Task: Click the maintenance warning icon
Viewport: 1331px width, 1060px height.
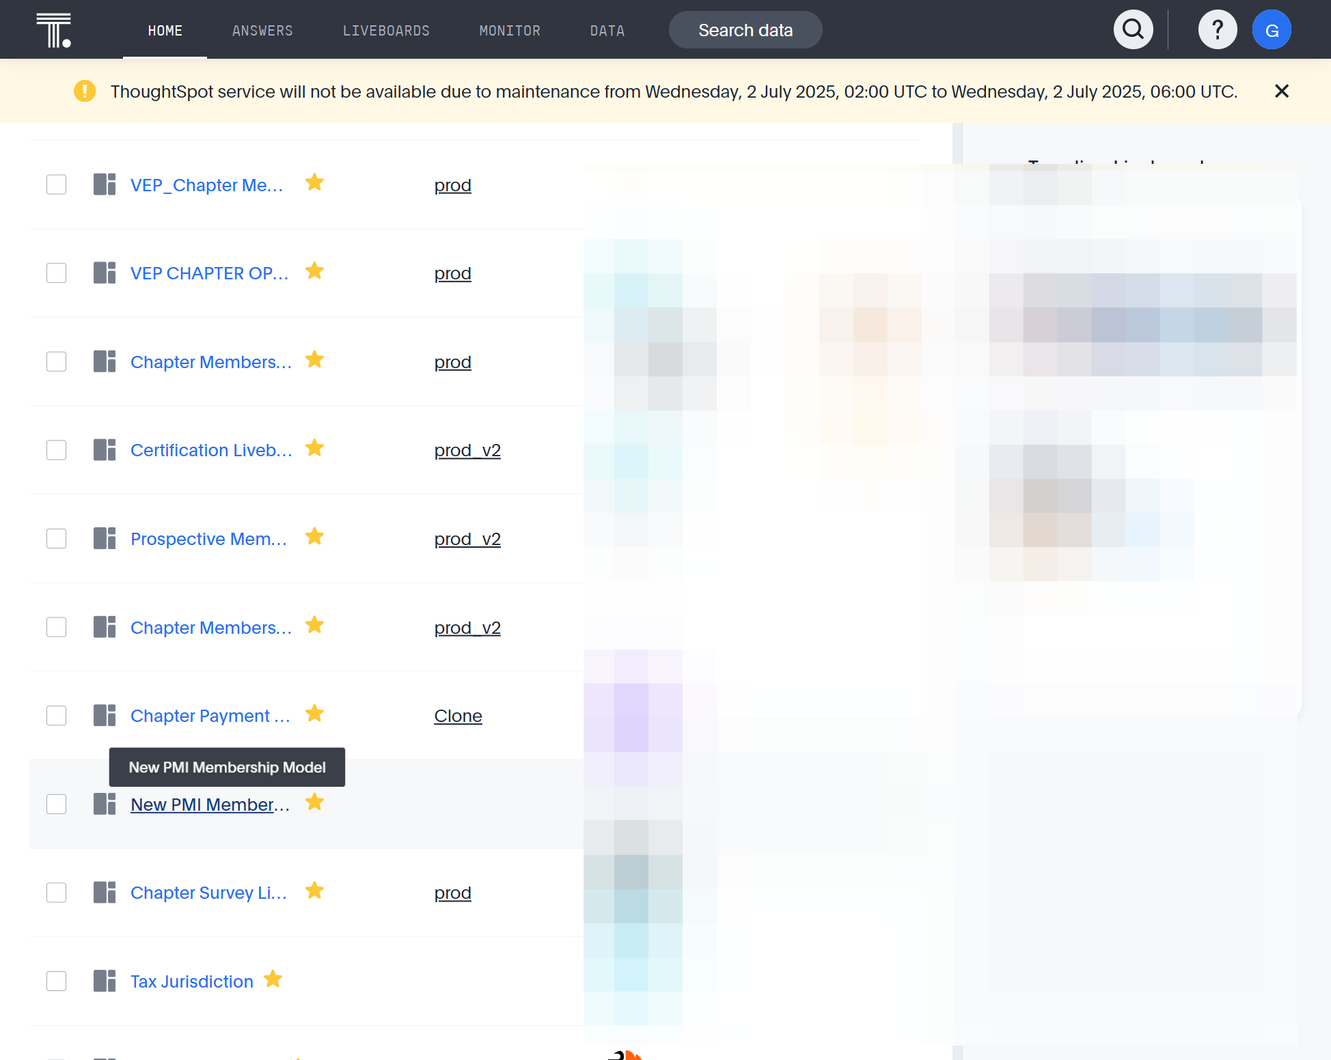Action: click(x=85, y=91)
